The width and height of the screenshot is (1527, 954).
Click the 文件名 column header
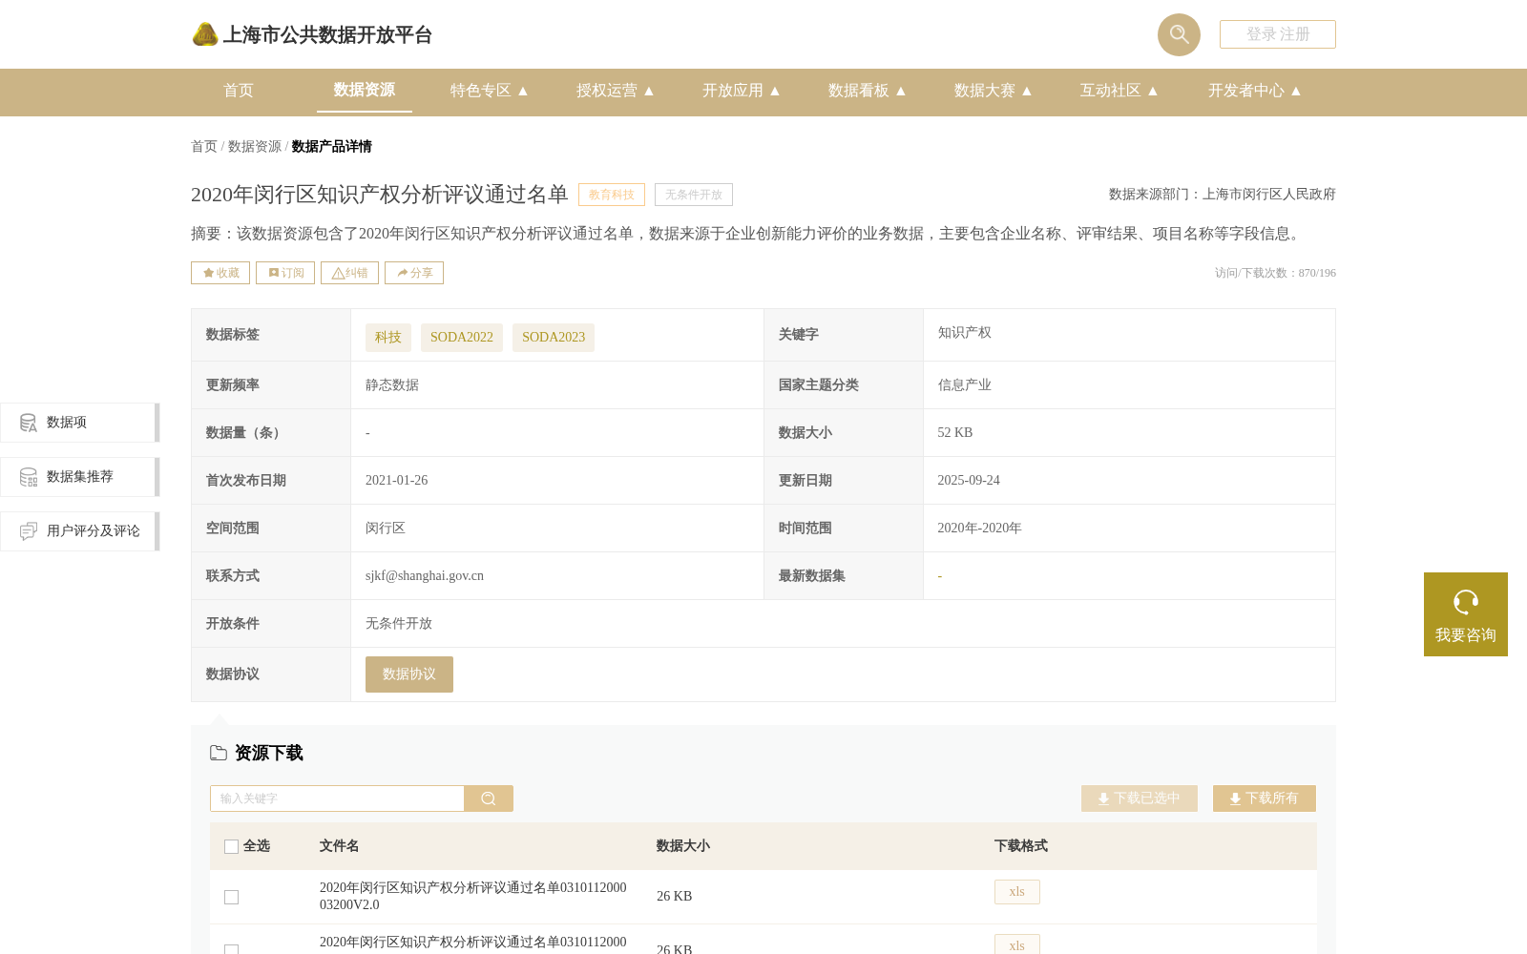[340, 846]
